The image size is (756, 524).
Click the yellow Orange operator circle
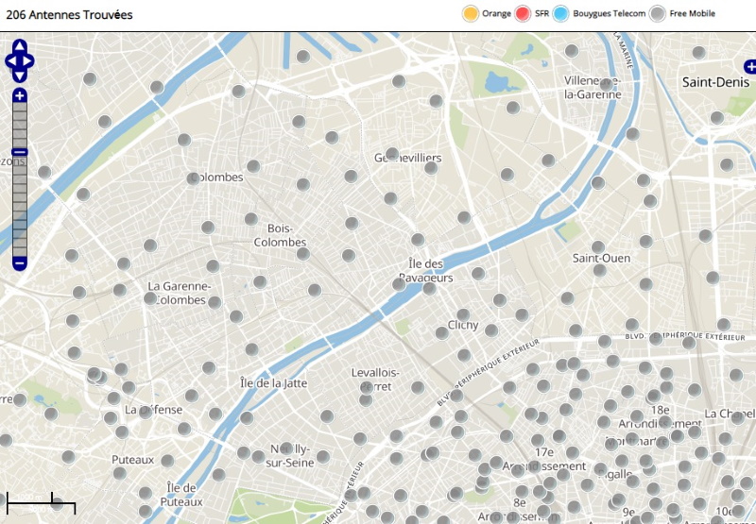pyautogui.click(x=470, y=13)
